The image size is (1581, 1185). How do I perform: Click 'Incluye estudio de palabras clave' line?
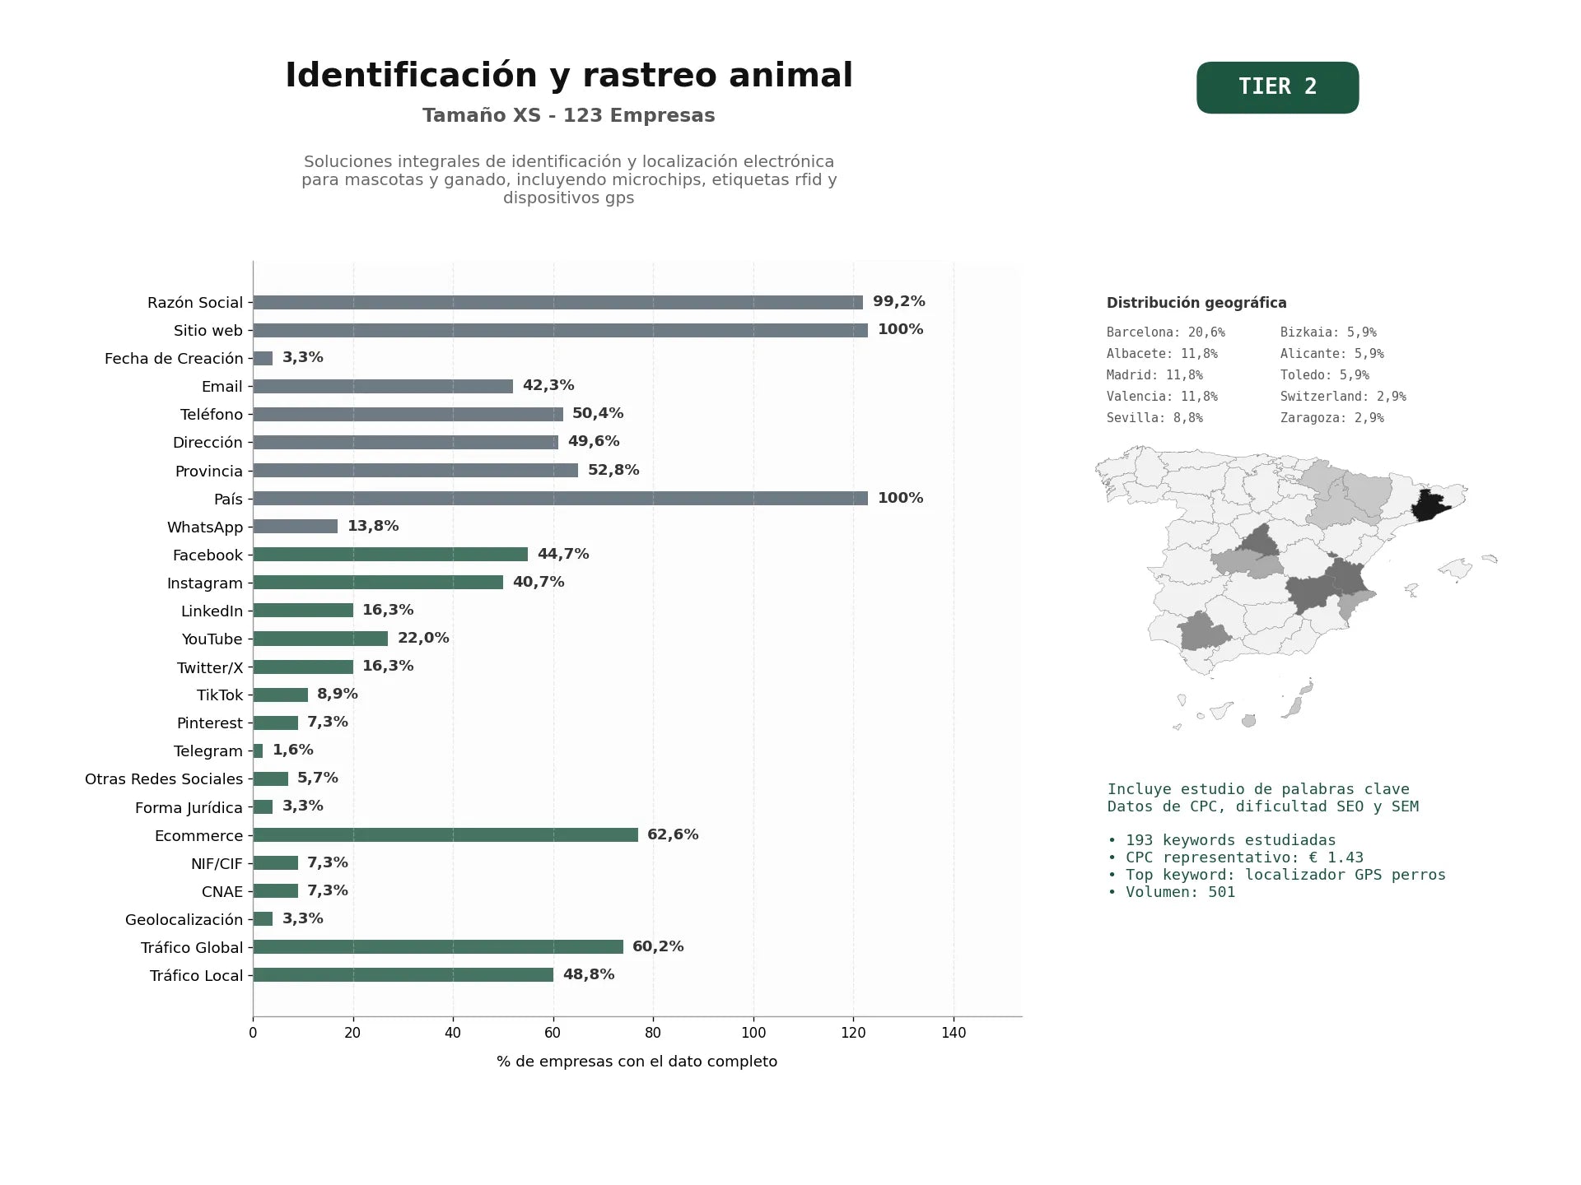(1258, 789)
